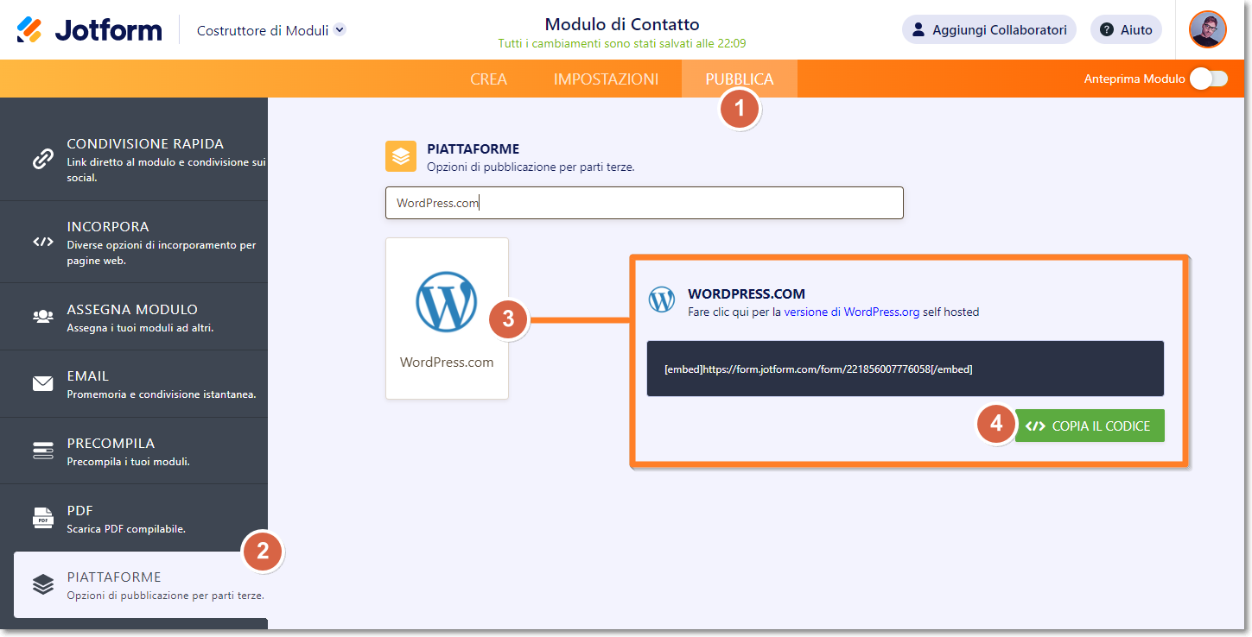Image resolution: width=1252 pixels, height=637 pixels.
Task: Go to the Incorpora section
Action: (x=134, y=242)
